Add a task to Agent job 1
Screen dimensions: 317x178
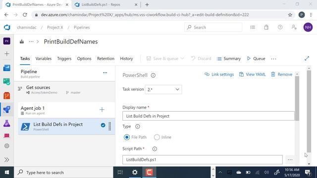click(102, 110)
